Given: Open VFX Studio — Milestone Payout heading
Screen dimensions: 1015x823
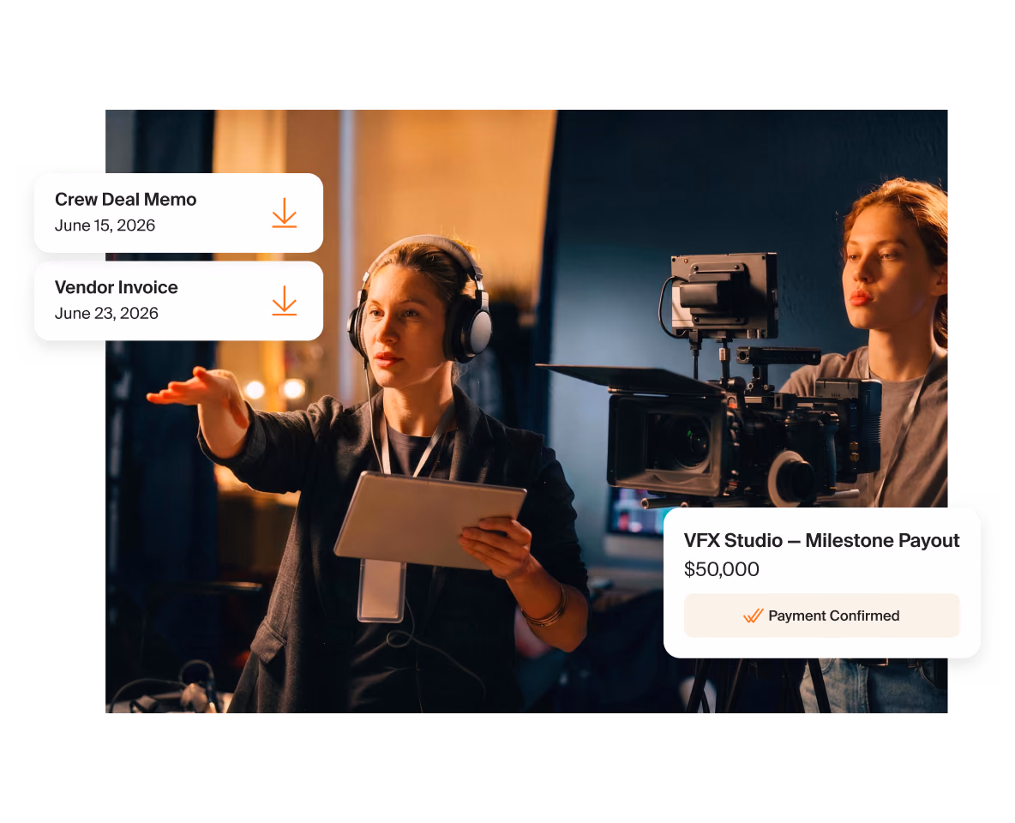Looking at the screenshot, I should 821,541.
